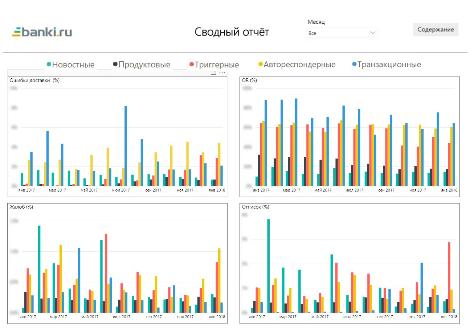
Task: Click tallest teal bar in Отписок chart
Action: (269, 266)
